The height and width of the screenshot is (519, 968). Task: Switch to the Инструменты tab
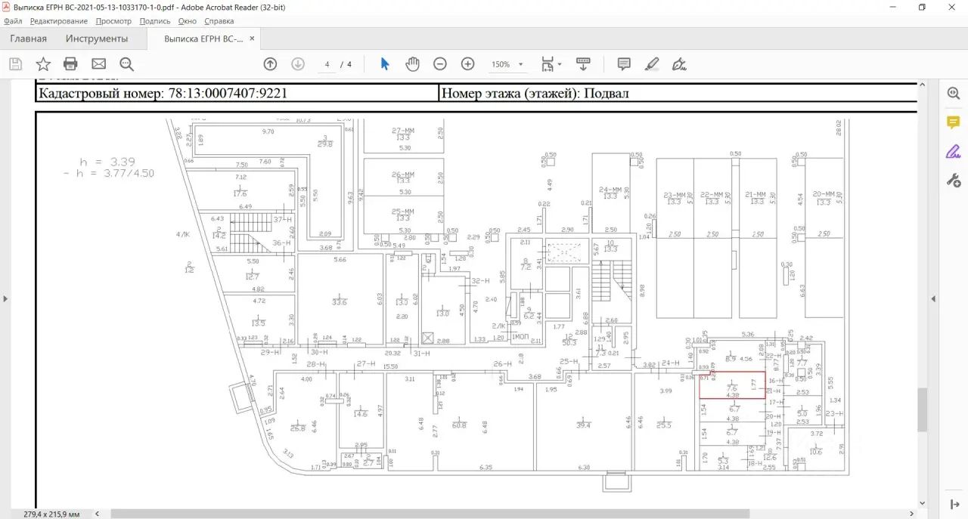coord(97,39)
